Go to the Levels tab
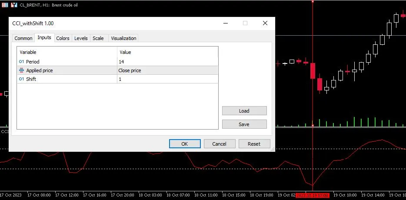406x200 pixels. point(81,38)
